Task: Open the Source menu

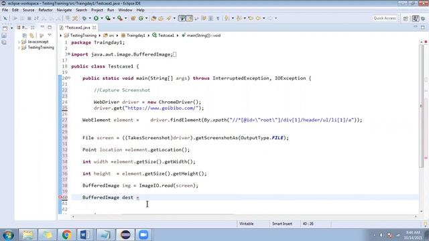Action: click(x=28, y=10)
